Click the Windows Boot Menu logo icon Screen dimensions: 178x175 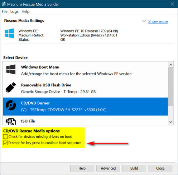click(11, 69)
